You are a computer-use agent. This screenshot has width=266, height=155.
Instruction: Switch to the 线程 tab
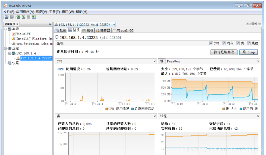88,30
